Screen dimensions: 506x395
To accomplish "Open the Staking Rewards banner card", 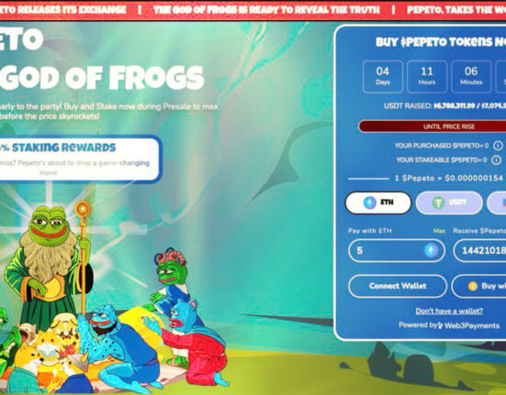I will tap(80, 159).
